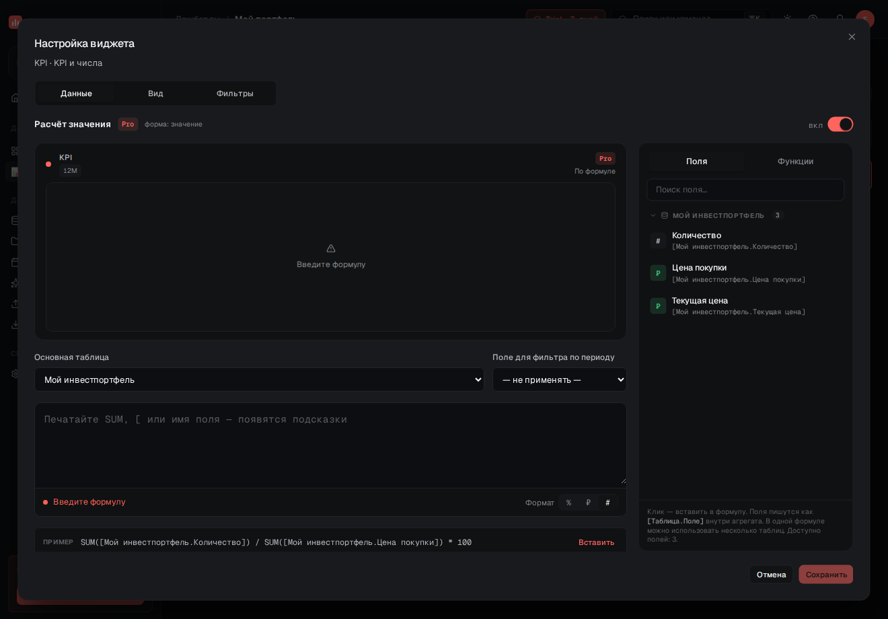This screenshot has height=619, width=888.
Task: Click the # icon next to Количество
Action: pos(658,241)
